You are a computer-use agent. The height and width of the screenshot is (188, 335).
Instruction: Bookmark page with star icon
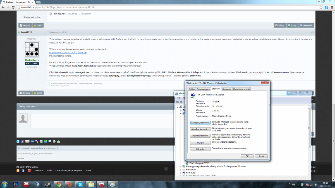click(x=321, y=8)
